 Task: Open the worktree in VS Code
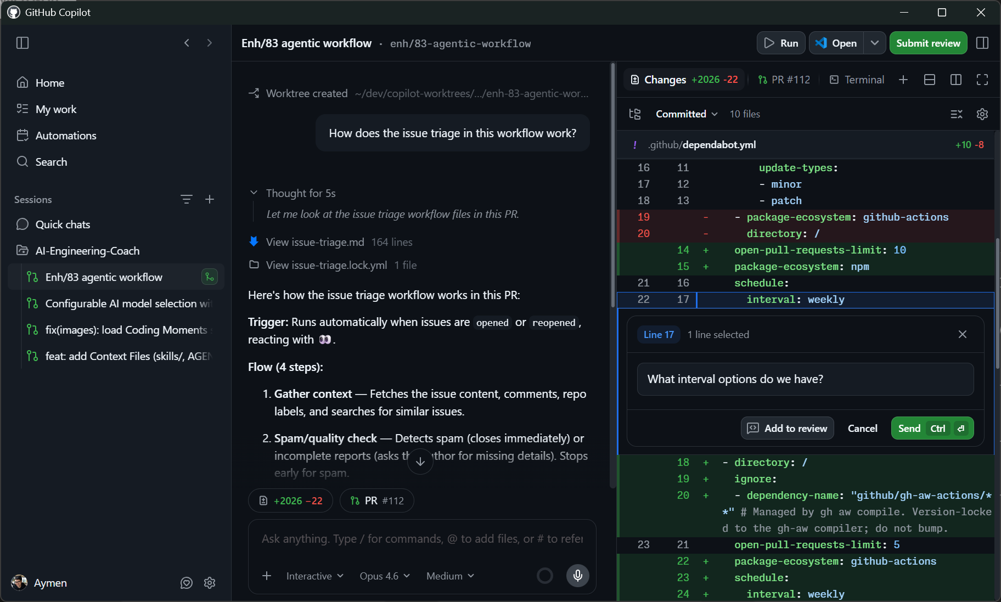[836, 43]
